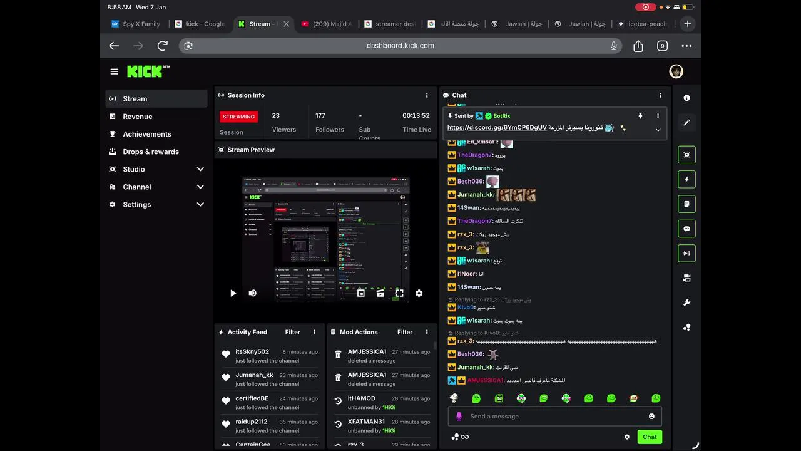This screenshot has height=451, width=801.
Task: Open Revenue in the left navigation
Action: pyautogui.click(x=156, y=117)
